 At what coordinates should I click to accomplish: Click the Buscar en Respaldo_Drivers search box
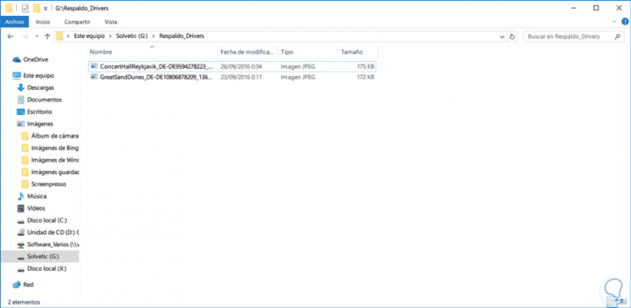click(x=567, y=36)
